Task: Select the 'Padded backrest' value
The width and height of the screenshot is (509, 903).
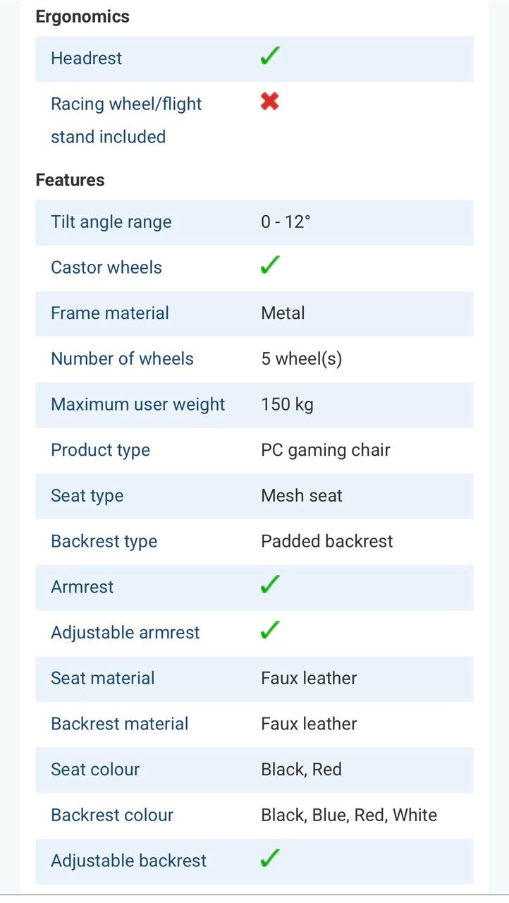Action: pyautogui.click(x=326, y=541)
